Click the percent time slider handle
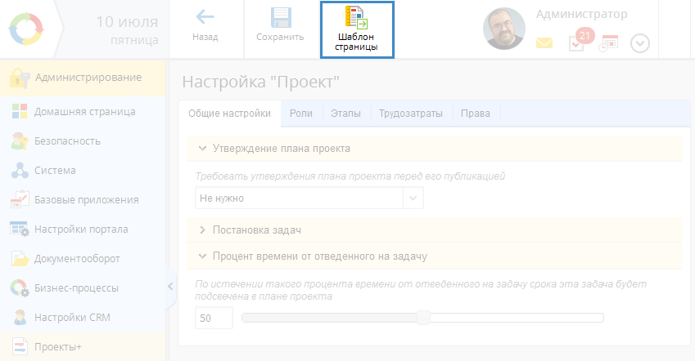Viewport: 695px width, 361px height. tap(423, 318)
